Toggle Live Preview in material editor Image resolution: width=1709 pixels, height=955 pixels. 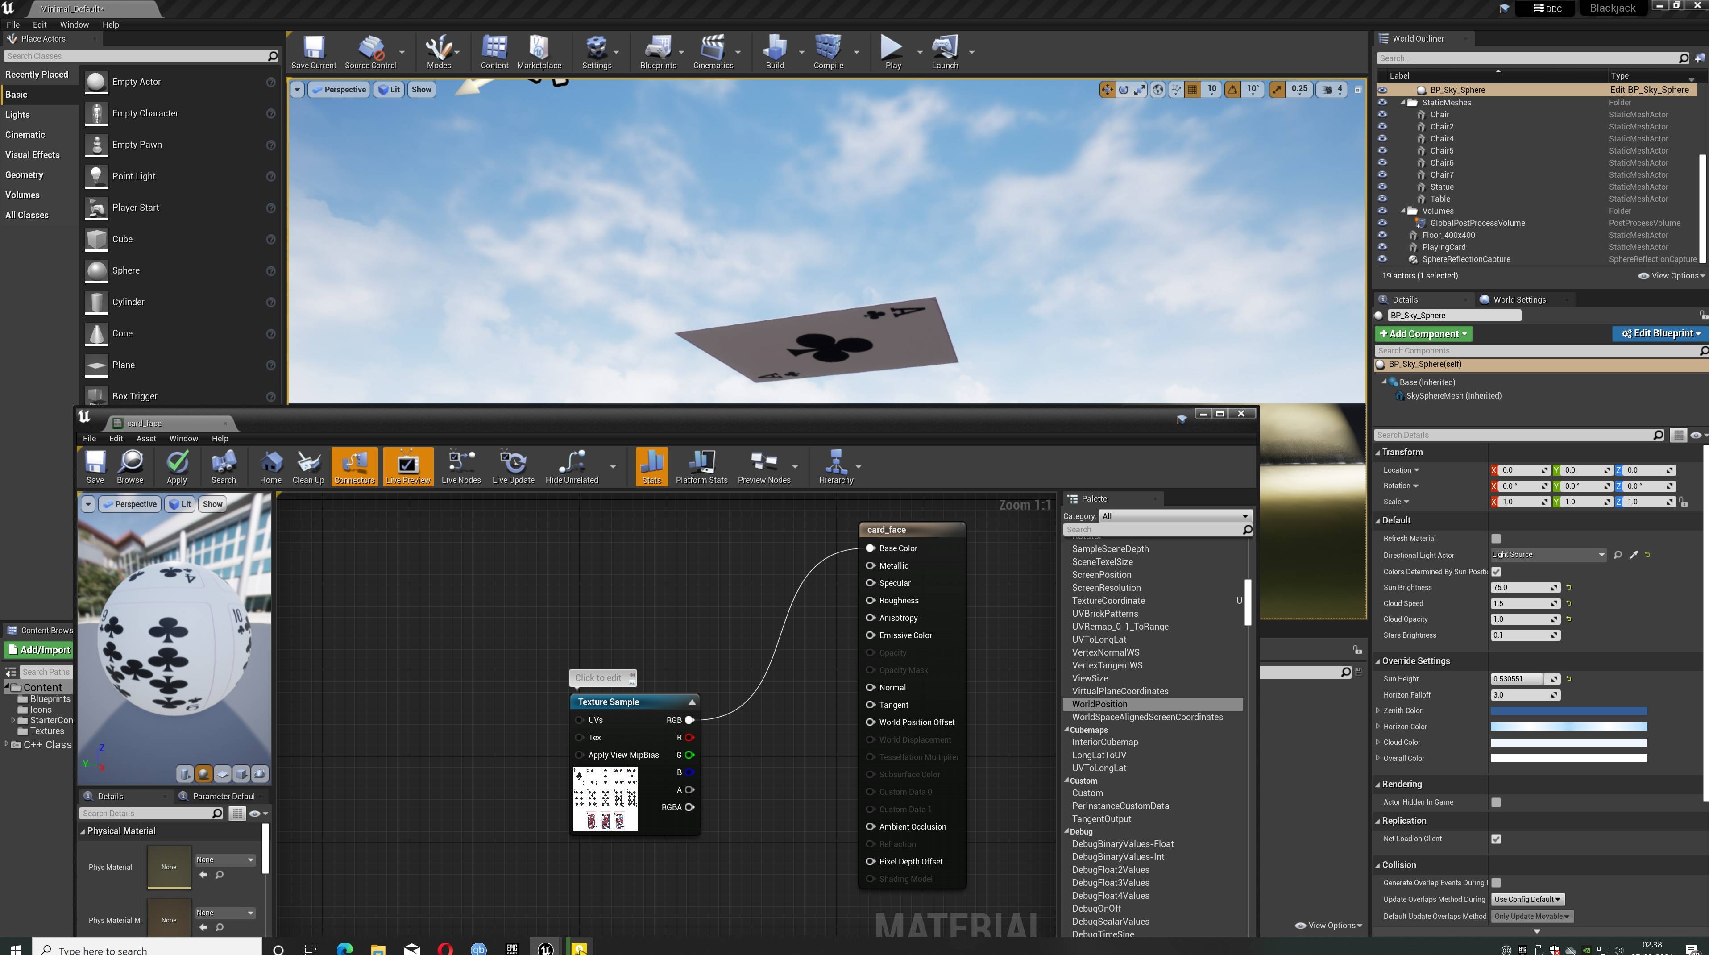tap(408, 466)
